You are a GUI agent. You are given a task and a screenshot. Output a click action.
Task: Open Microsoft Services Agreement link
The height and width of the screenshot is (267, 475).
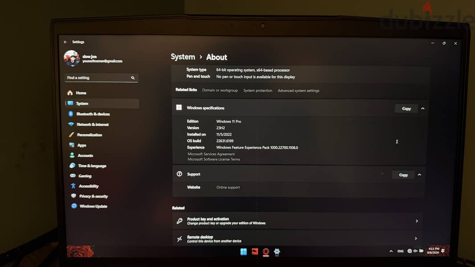click(x=211, y=154)
